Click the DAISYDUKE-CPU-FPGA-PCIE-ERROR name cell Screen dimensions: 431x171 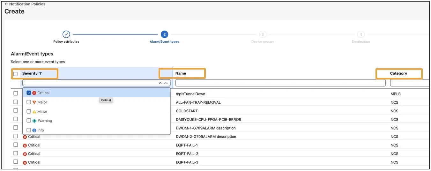[x=208, y=120]
